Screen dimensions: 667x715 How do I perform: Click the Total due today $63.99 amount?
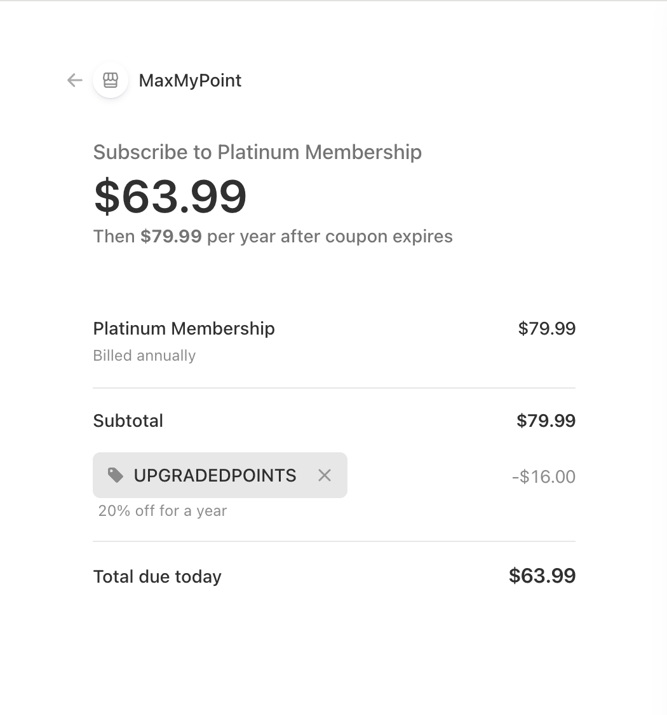pos(542,576)
